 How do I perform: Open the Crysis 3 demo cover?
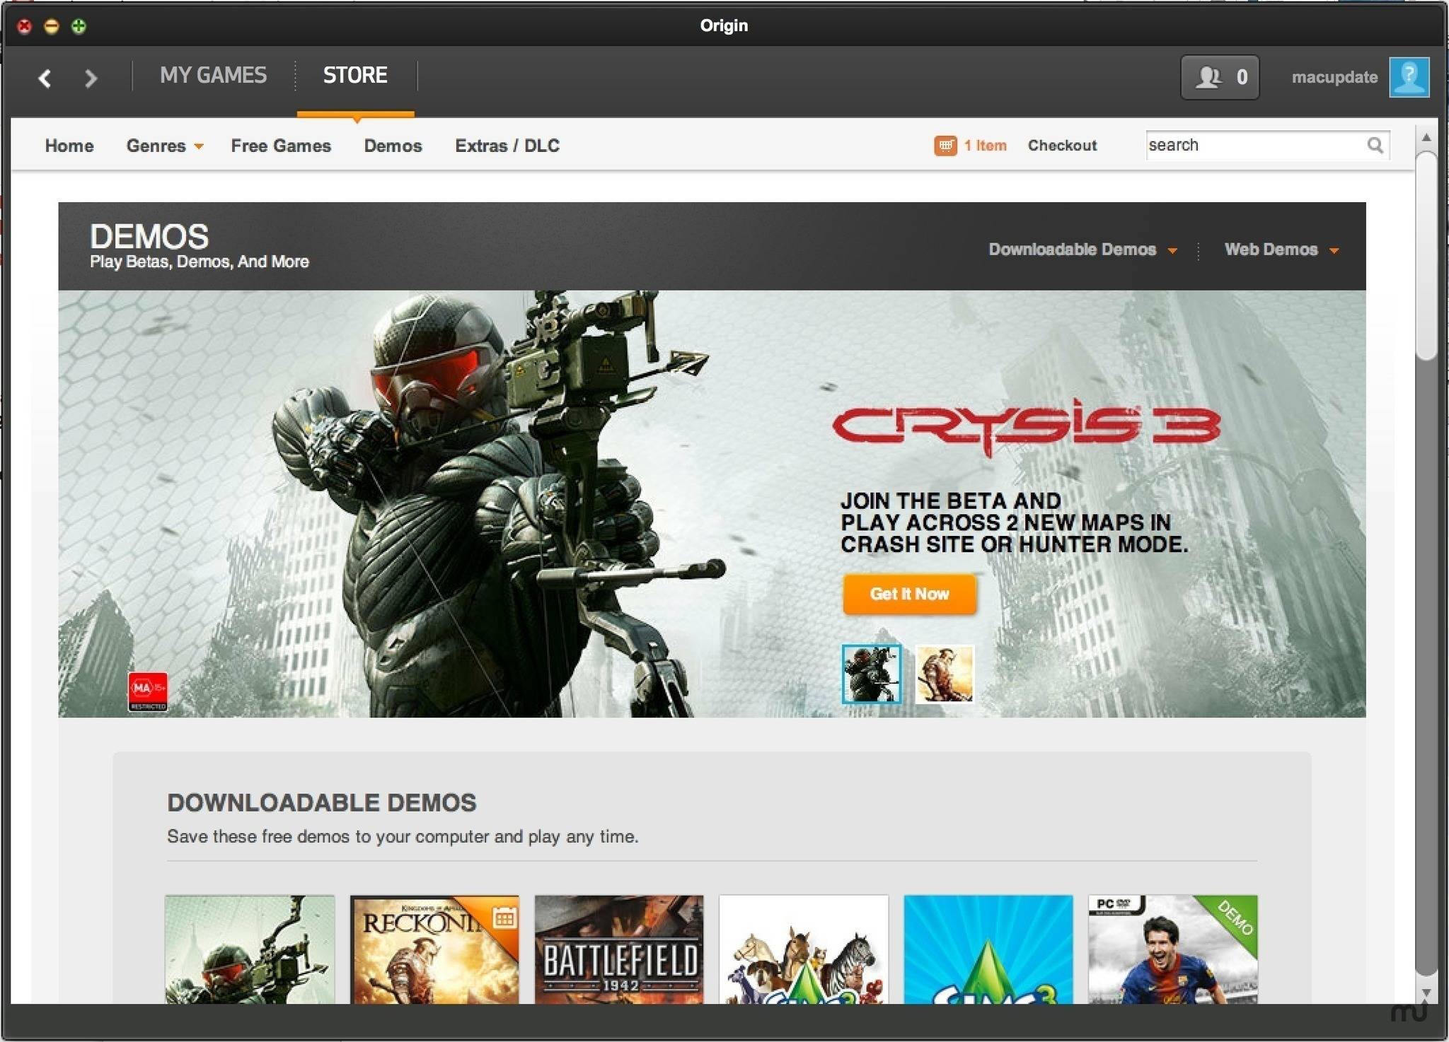click(x=250, y=949)
